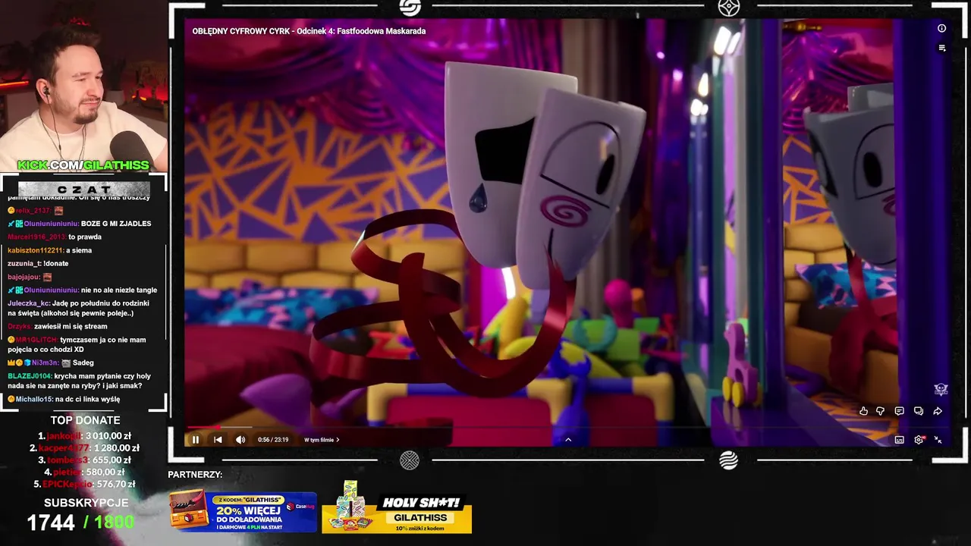The width and height of the screenshot is (971, 546).
Task: Open the HOLY SH*T GILATHISS partner banner
Action: (x=397, y=507)
